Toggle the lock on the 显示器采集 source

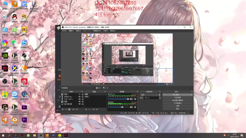click(x=82, y=104)
